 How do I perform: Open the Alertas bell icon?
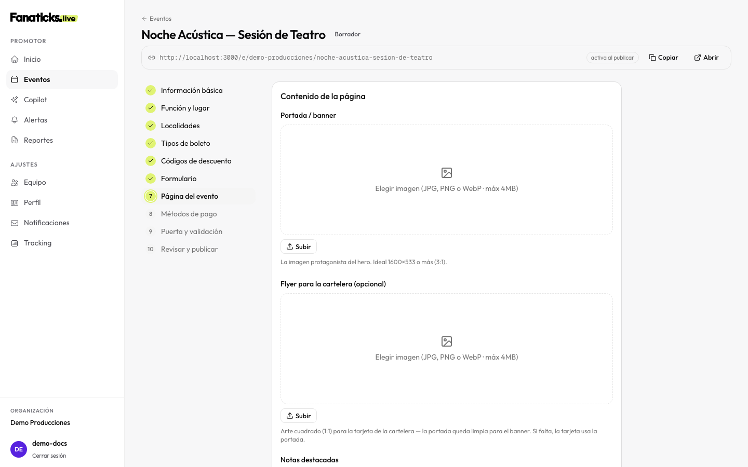coord(15,120)
